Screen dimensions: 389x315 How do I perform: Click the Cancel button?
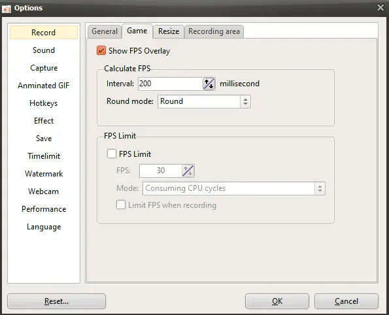point(347,301)
